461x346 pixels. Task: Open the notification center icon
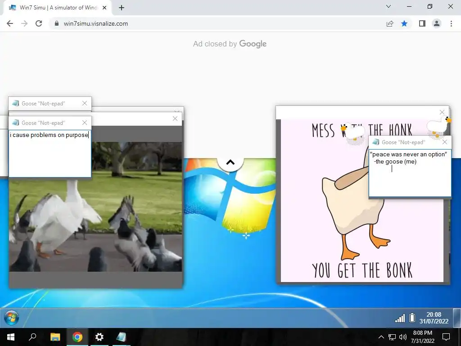coord(446,337)
